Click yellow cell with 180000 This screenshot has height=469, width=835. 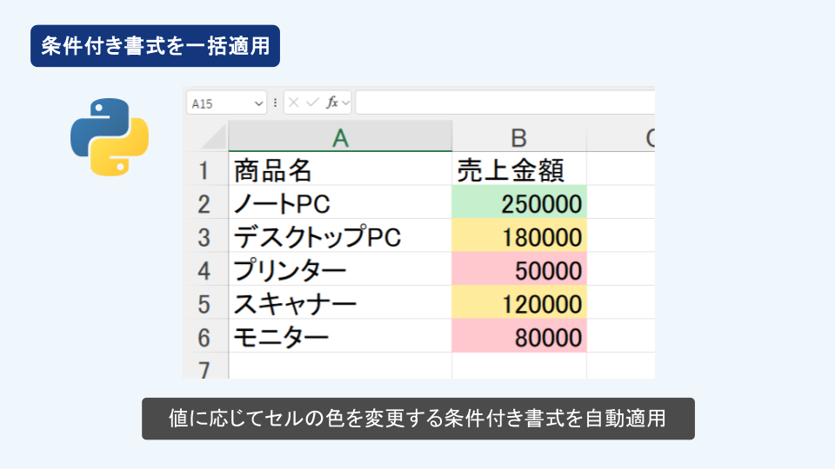pyautogui.click(x=519, y=235)
